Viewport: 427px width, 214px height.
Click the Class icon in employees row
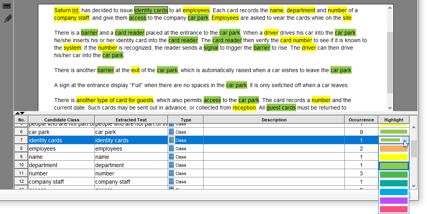(x=171, y=149)
